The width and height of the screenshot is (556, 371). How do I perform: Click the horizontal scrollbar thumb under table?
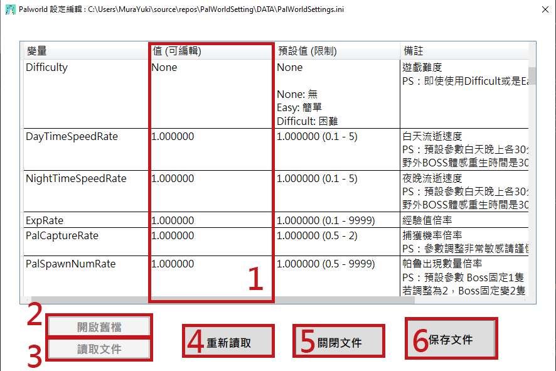pos(223,299)
